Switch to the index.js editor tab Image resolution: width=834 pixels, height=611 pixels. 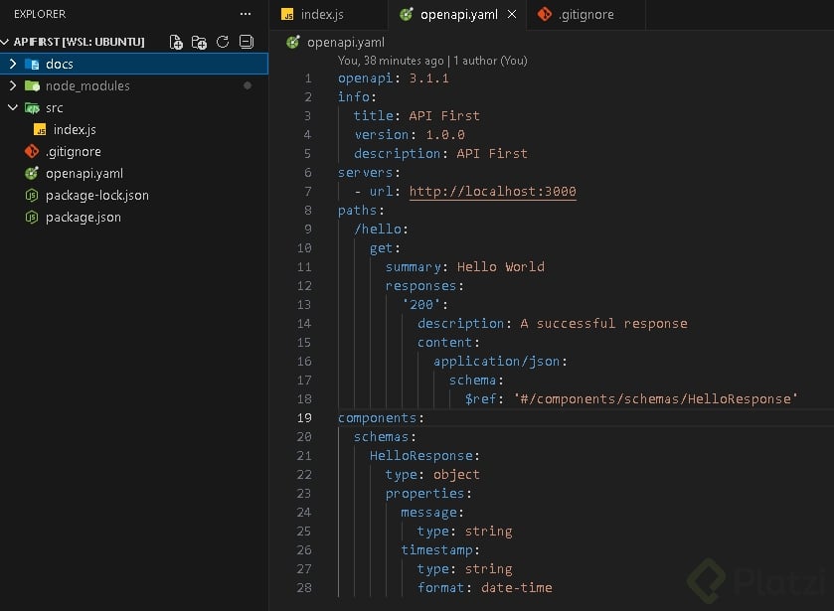(x=321, y=15)
